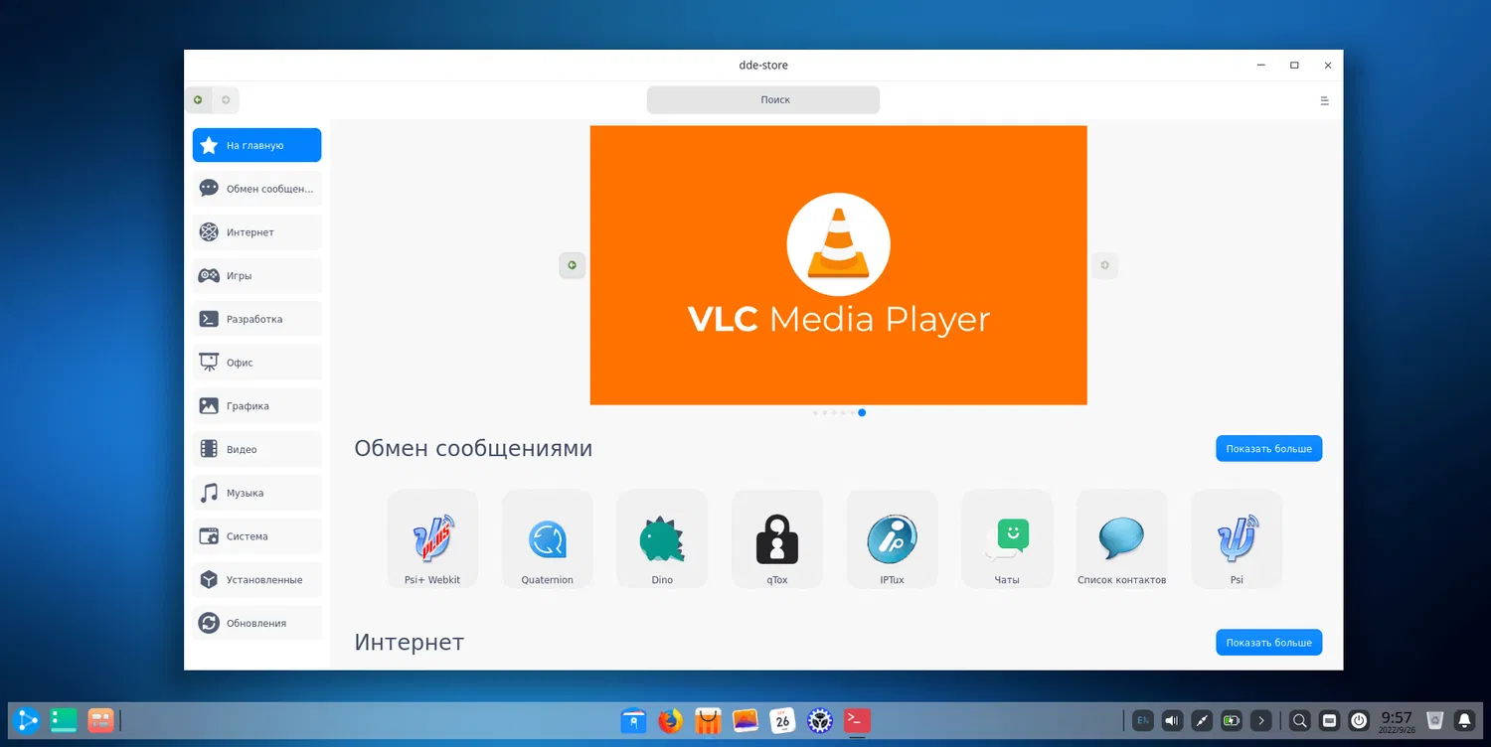
Task: Select the Разработка development category
Action: (x=256, y=319)
